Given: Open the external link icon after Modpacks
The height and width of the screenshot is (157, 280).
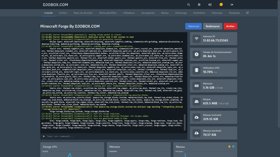Looking at the screenshot, I should (248, 13).
